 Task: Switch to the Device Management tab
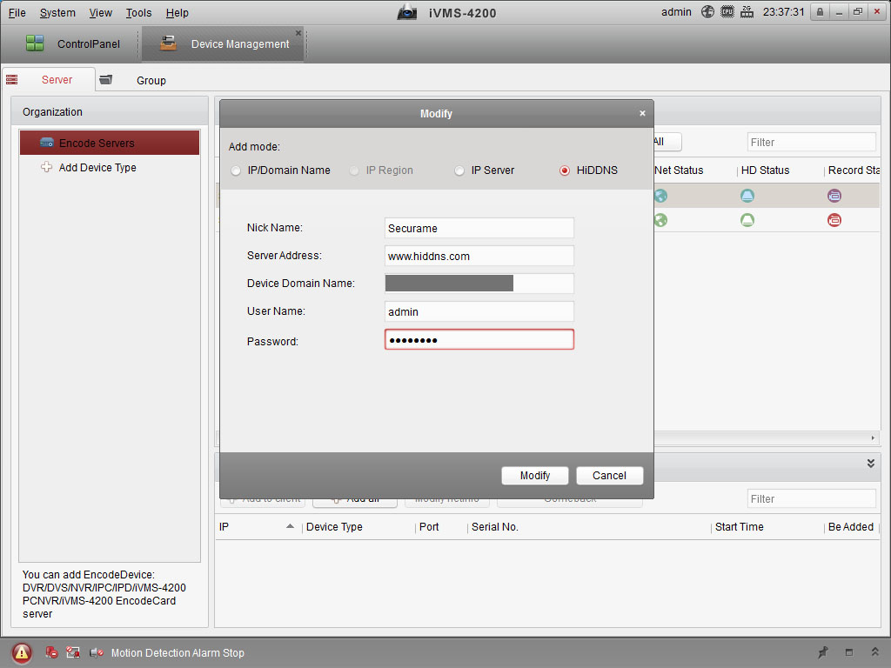point(223,43)
